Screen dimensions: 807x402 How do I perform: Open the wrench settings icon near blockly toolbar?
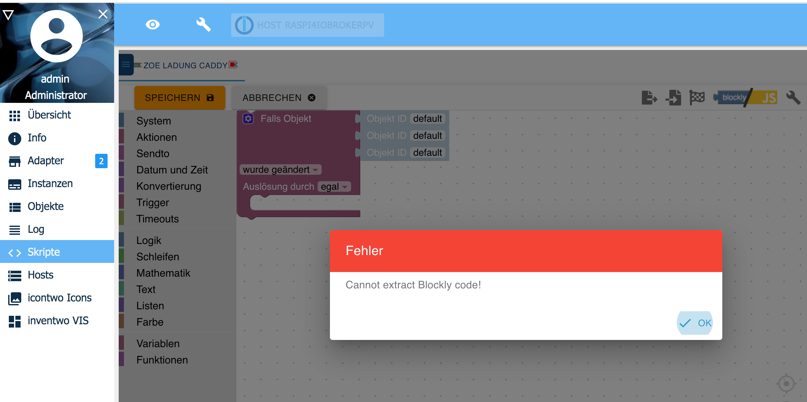pyautogui.click(x=795, y=97)
